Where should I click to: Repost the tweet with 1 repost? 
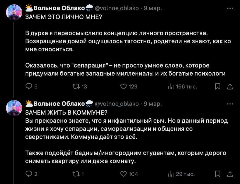(76, 174)
